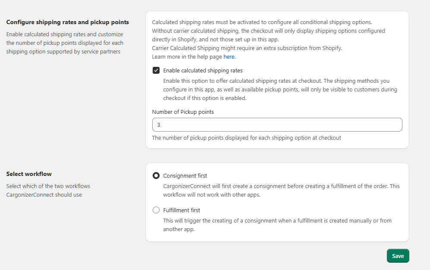The height and width of the screenshot is (270, 430).
Task: Click the "Learn more in the help page" text
Action: (187, 57)
